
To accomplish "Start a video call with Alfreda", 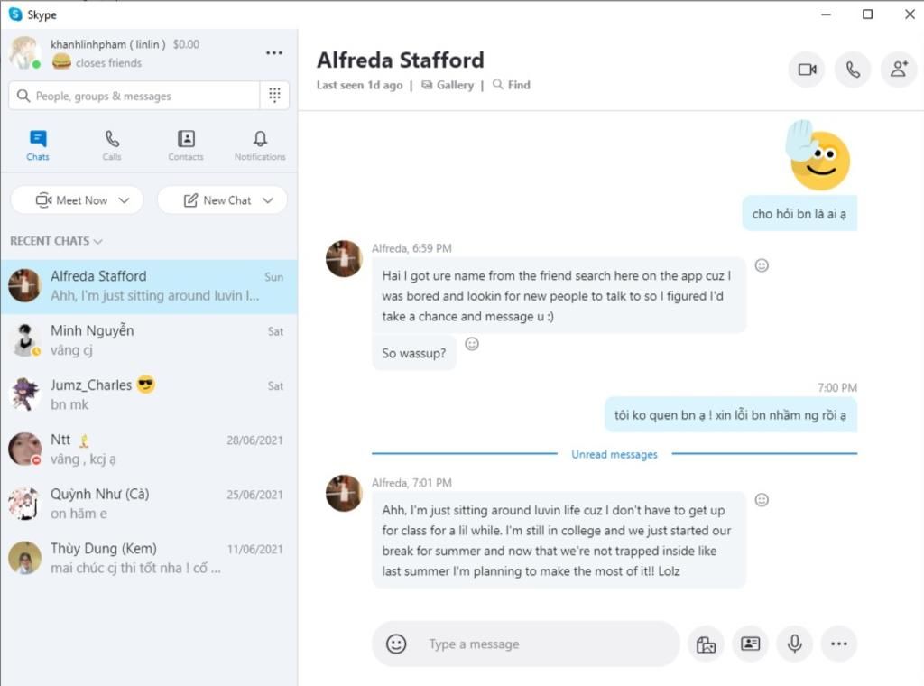I will pos(807,70).
